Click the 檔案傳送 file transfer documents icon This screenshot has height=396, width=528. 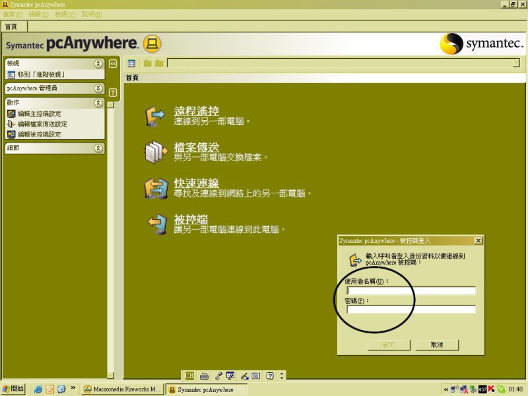pos(156,152)
